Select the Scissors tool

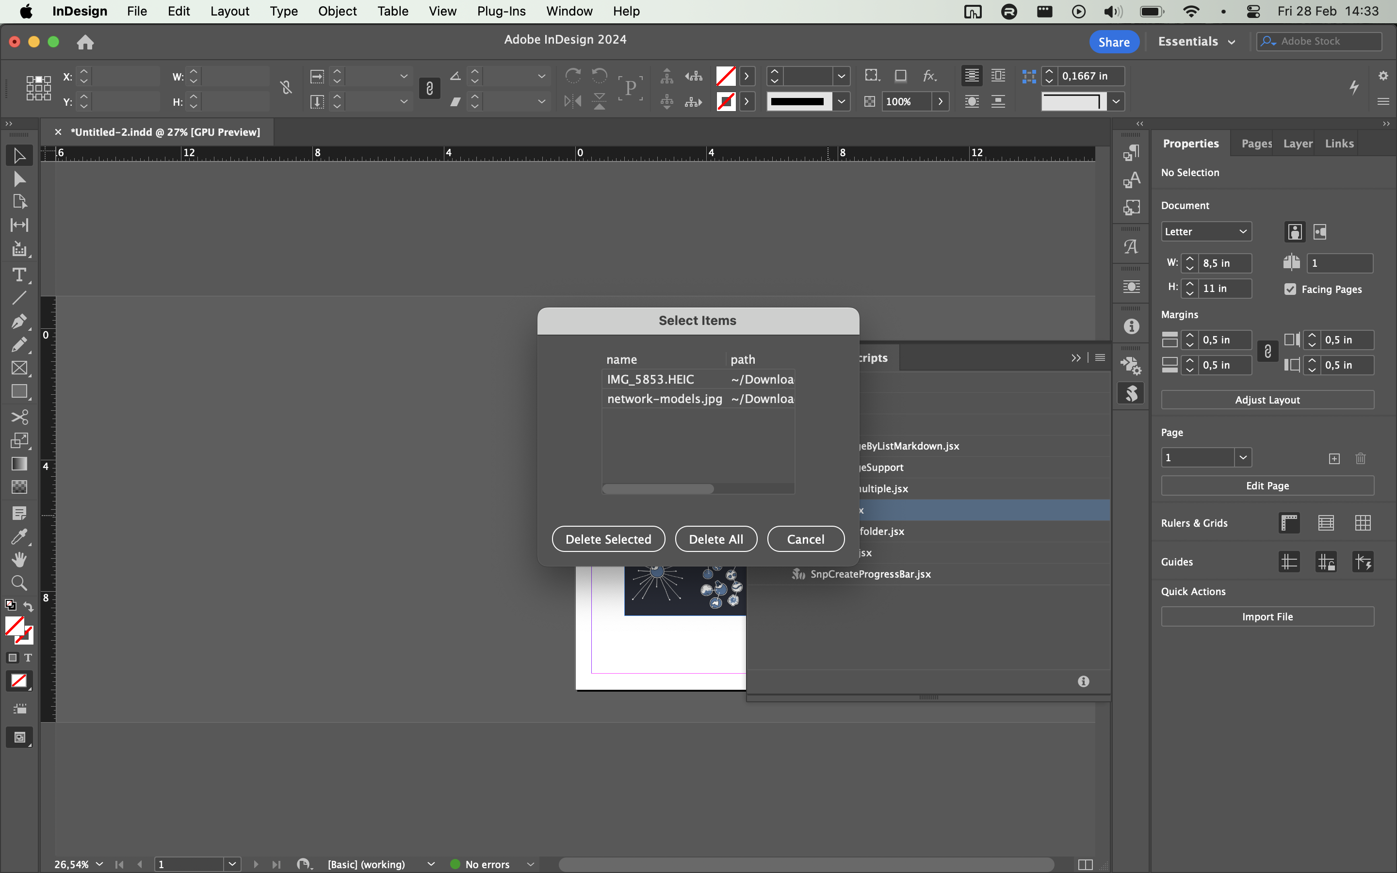(19, 417)
